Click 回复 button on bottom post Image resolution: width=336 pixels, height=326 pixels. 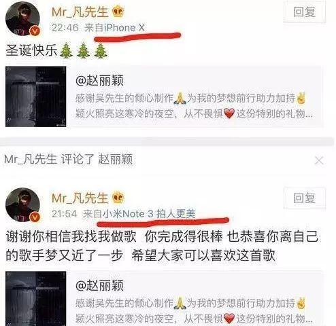click(x=304, y=198)
